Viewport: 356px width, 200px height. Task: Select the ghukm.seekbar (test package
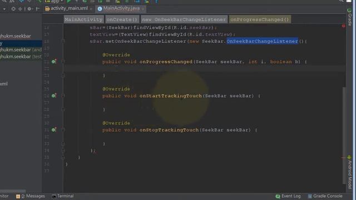coord(21,57)
